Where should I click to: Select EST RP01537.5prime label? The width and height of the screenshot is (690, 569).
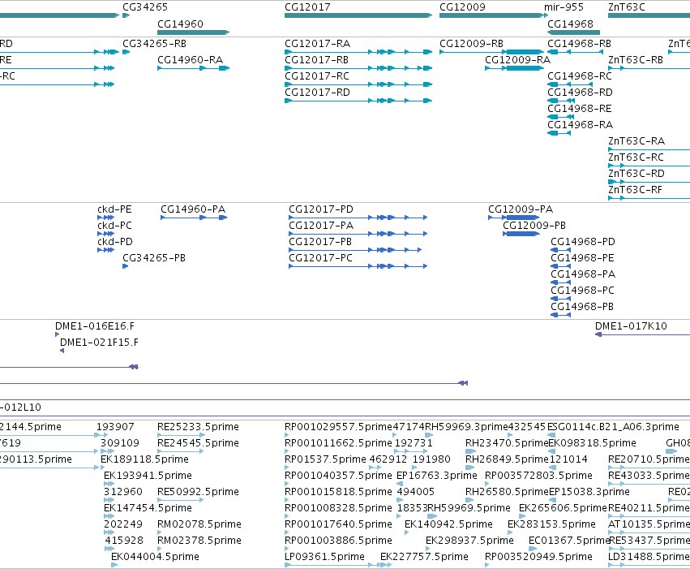(325, 459)
